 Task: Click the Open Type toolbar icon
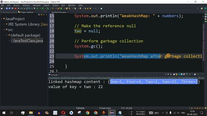(67, 8)
